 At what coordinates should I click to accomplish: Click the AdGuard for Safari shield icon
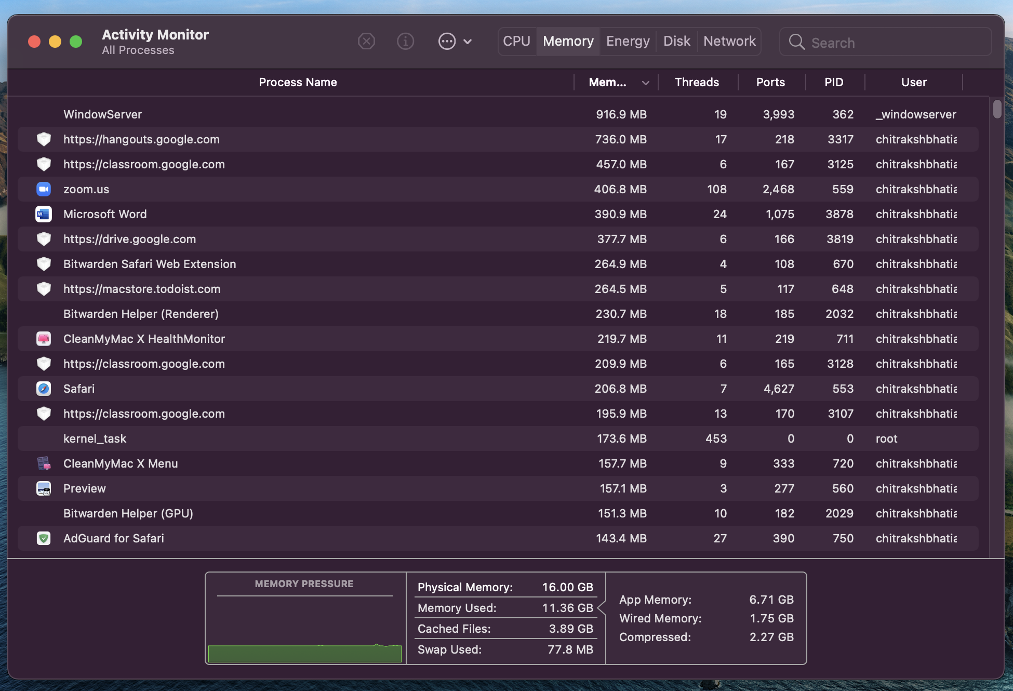pyautogui.click(x=44, y=538)
